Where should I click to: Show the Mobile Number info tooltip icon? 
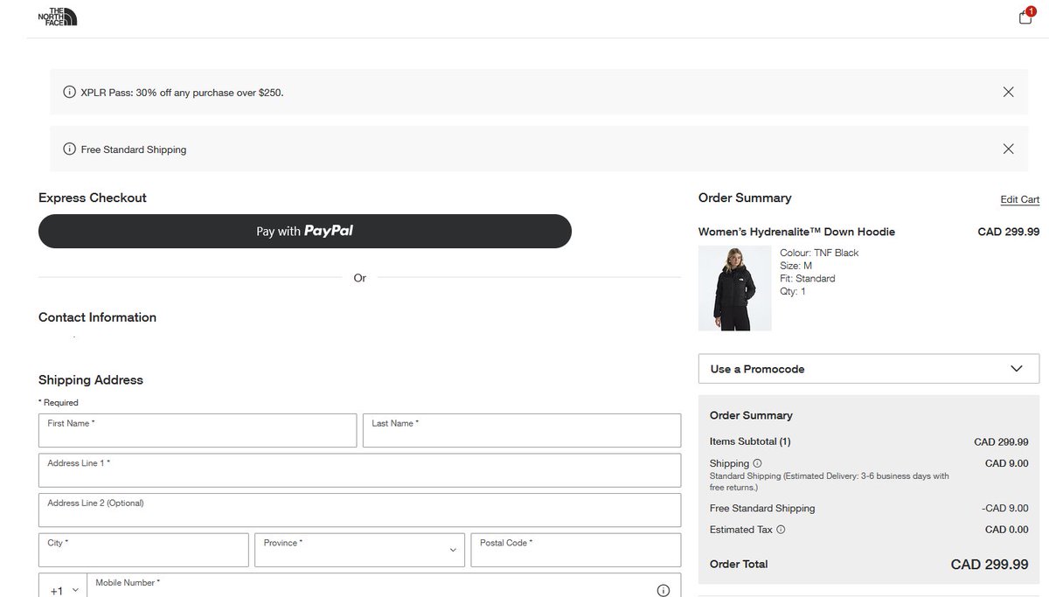[x=663, y=590]
